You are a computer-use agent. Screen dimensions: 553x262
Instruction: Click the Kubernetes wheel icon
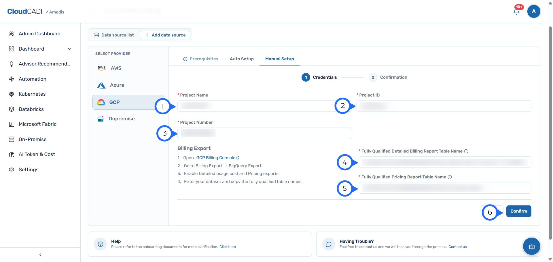[12, 94]
